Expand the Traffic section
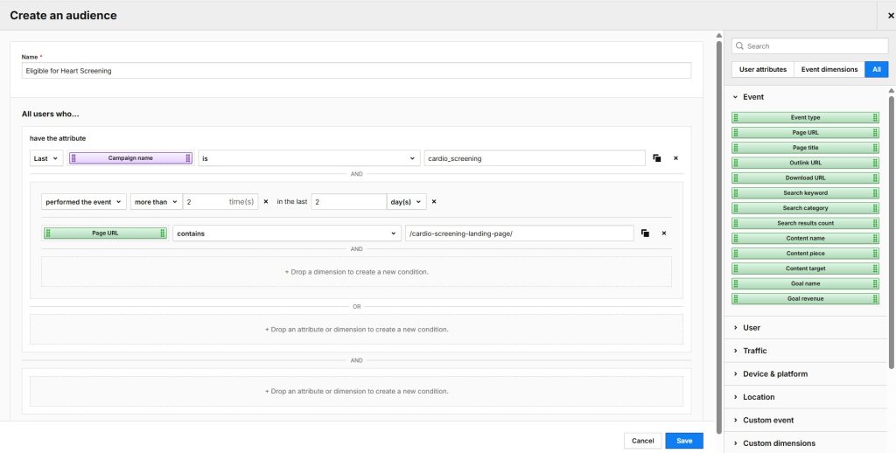 (x=754, y=351)
